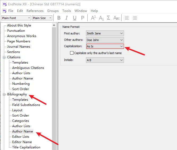Click tree panel scroll up arrow
Viewport: 177px width, 150px height.
[54, 25]
